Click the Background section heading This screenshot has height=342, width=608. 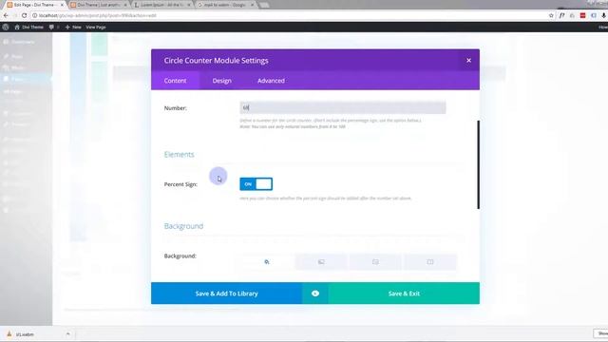[x=183, y=226]
